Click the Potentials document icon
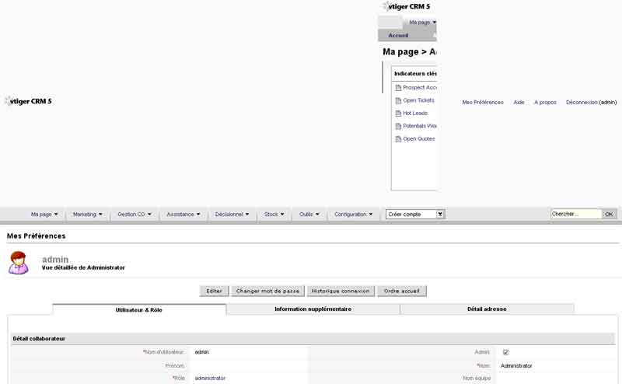The width and height of the screenshot is (622, 384). [x=398, y=126]
